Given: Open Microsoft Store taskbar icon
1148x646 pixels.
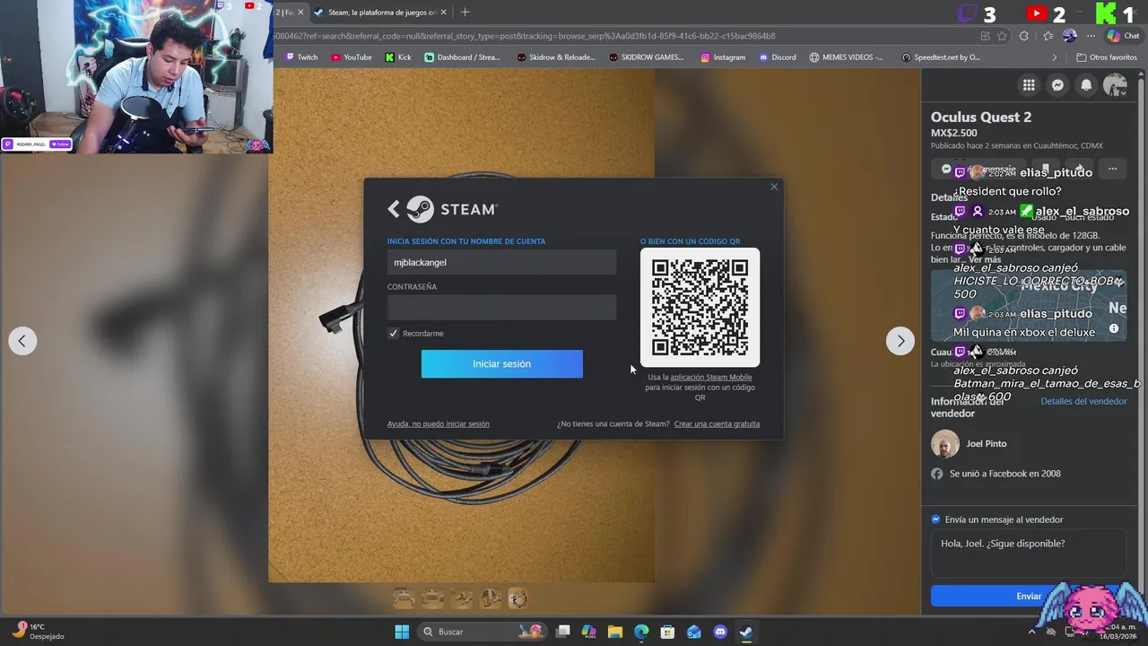Looking at the screenshot, I should (667, 632).
